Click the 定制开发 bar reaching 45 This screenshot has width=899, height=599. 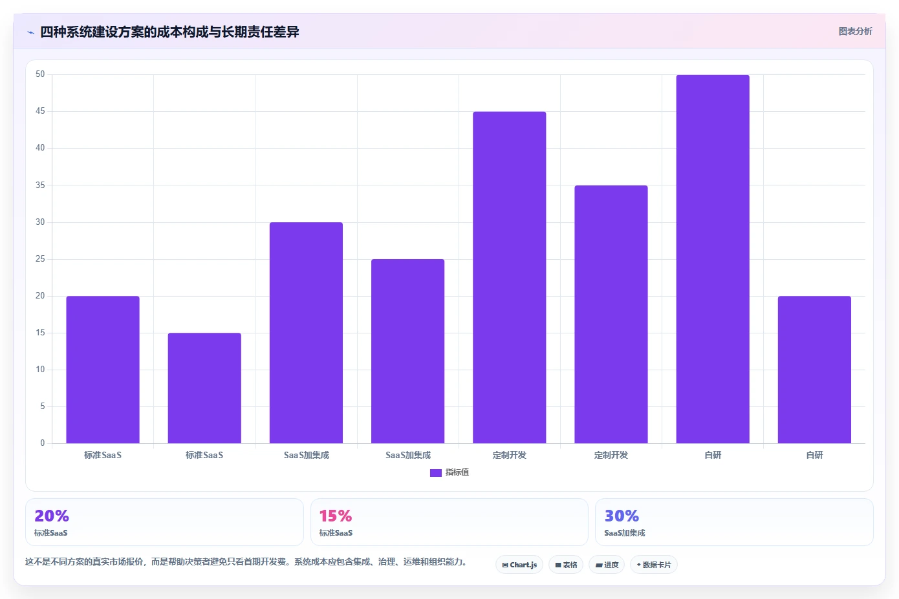click(x=510, y=277)
